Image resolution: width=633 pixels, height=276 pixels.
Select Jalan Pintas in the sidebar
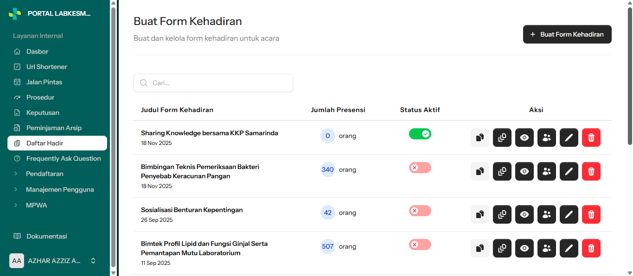pos(57,82)
